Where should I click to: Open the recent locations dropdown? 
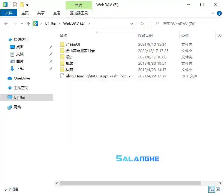[22, 23]
